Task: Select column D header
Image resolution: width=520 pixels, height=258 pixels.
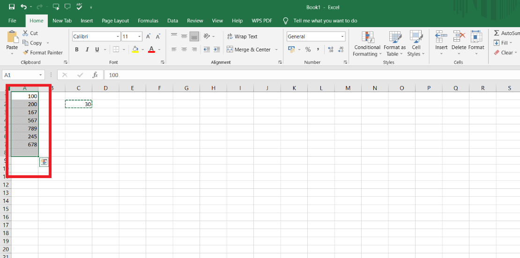Action: tap(105, 88)
